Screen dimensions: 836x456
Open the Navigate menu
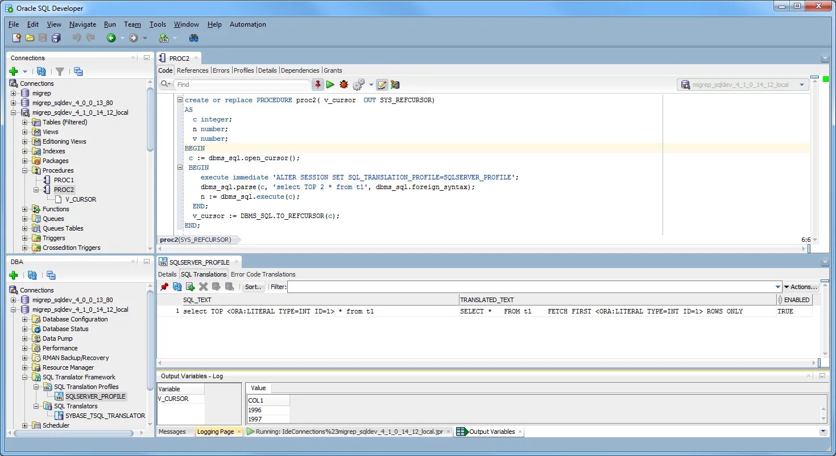[83, 24]
